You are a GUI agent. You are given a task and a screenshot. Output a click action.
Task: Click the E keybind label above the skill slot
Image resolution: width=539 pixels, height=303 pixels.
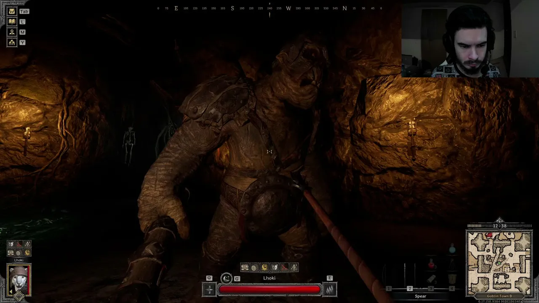point(330,278)
